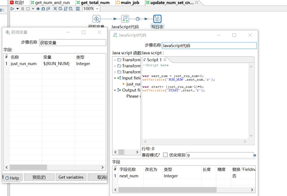The height and width of the screenshot is (196, 287).
Task: Select the 获取变量 step icon on canvas
Action: (96, 19)
